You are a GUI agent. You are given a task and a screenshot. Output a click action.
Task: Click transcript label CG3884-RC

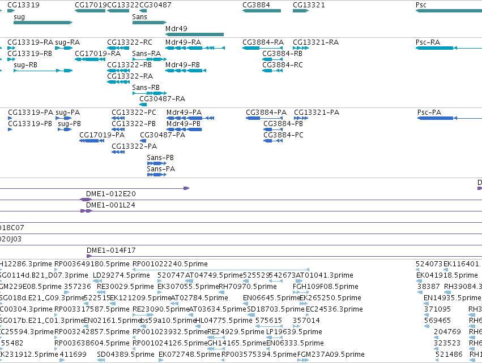coord(283,65)
